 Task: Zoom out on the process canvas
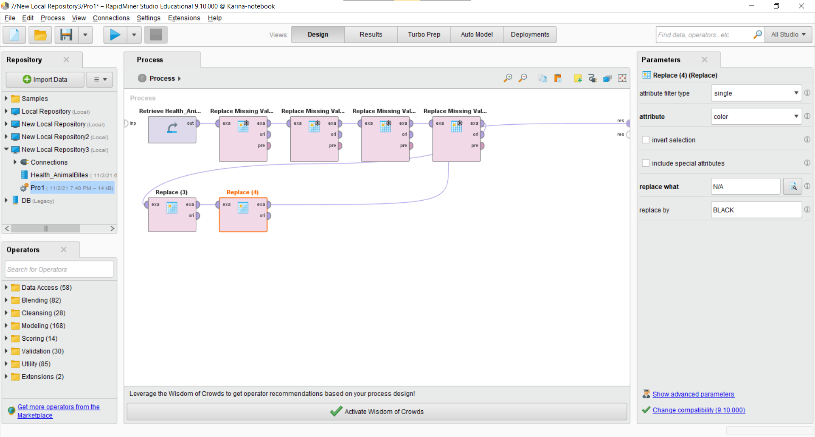point(523,78)
